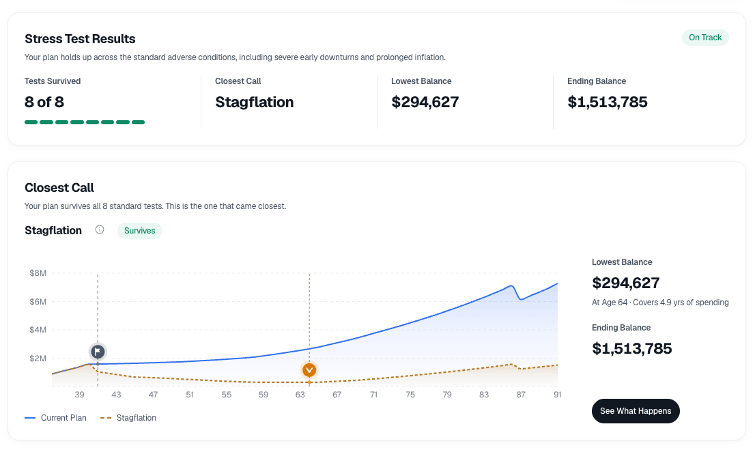Click the $294,627 Lowest Balance summary value
Image resolution: width=755 pixels, height=450 pixels.
click(x=425, y=102)
